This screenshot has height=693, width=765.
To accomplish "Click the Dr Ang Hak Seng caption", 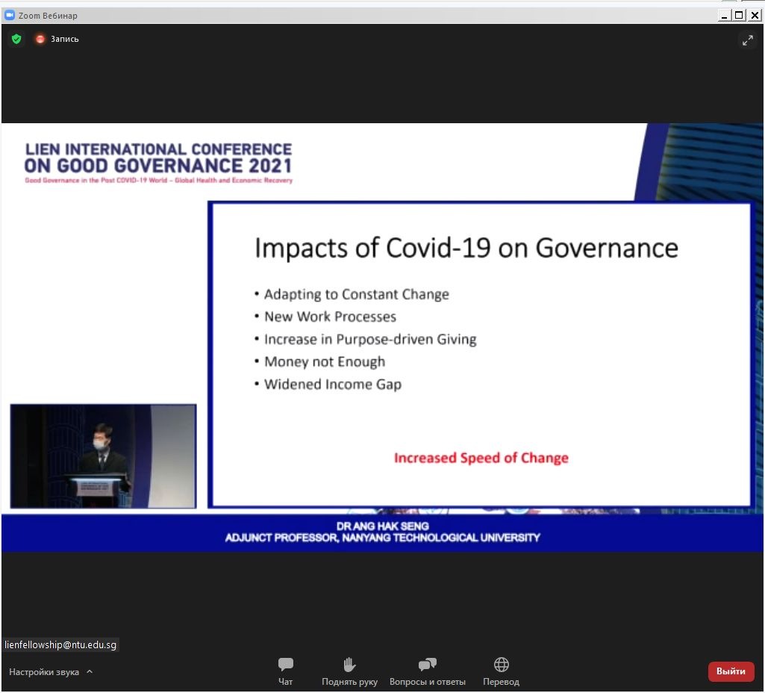I will pyautogui.click(x=382, y=532).
